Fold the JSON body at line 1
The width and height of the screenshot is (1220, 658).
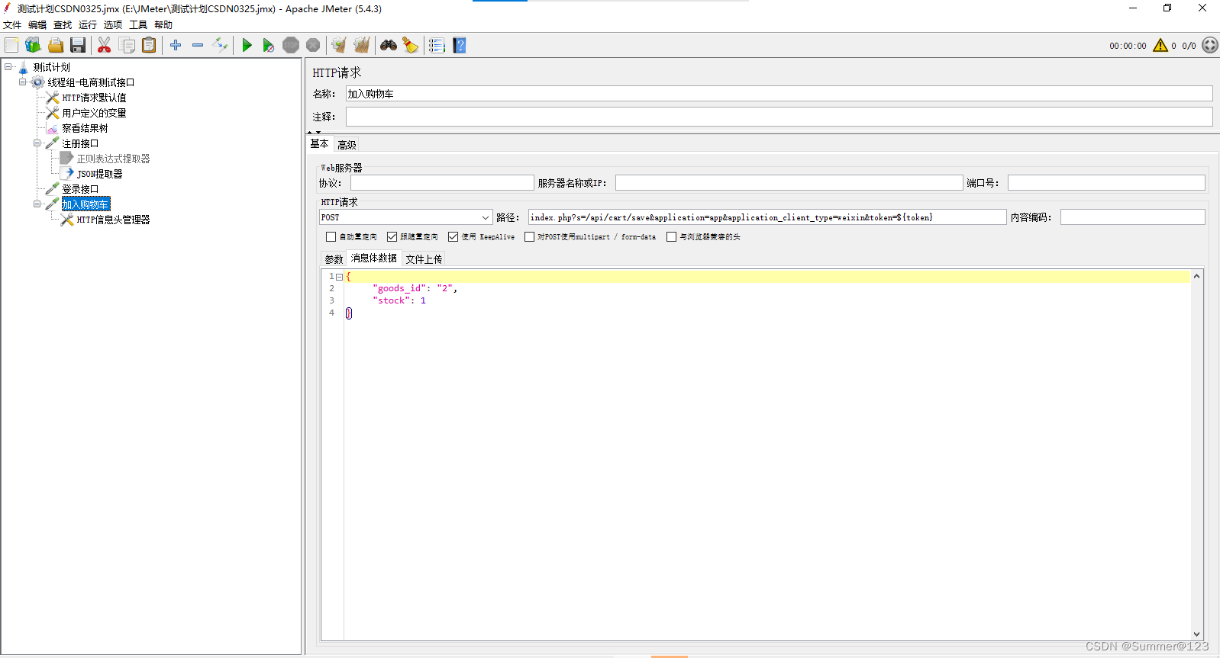tap(340, 277)
